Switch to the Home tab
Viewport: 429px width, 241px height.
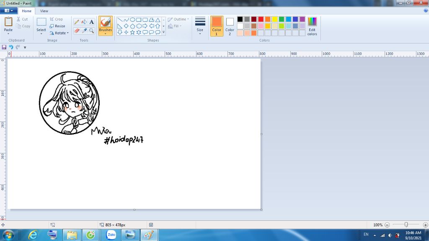(x=26, y=11)
